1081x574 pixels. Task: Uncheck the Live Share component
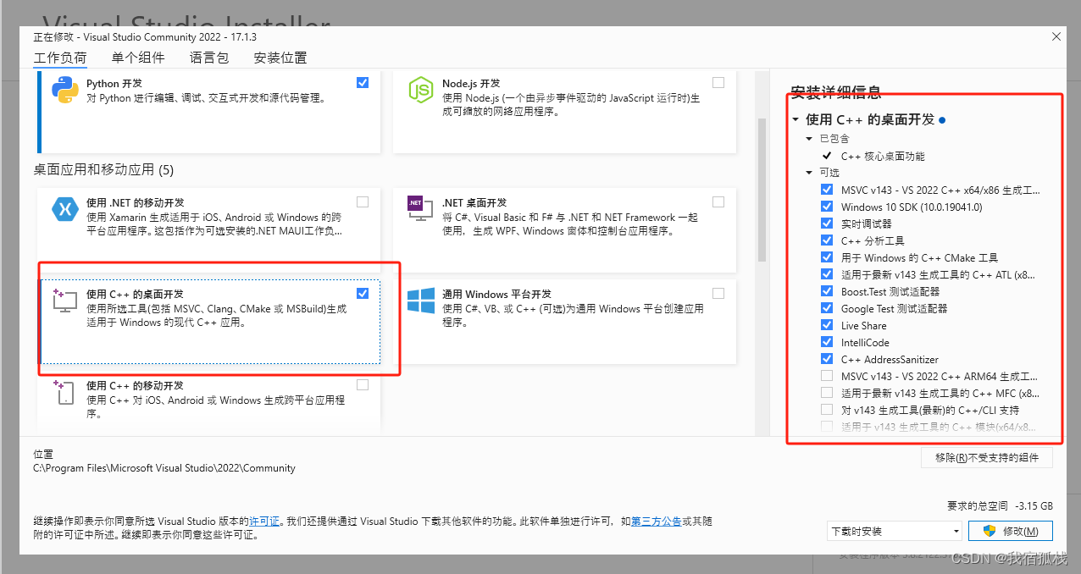(827, 325)
